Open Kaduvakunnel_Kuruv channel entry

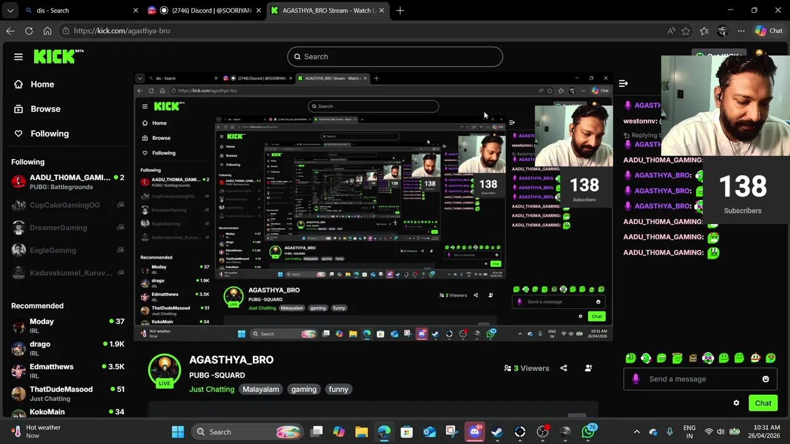click(x=68, y=273)
